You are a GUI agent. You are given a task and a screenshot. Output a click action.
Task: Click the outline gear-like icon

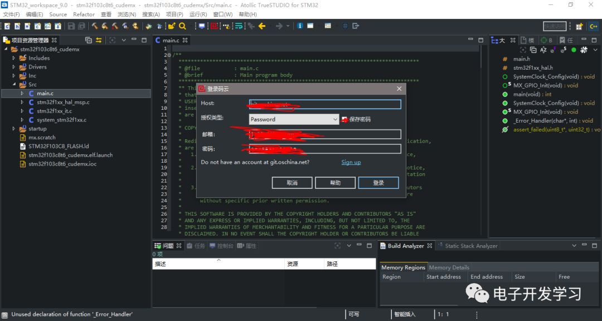[x=584, y=50]
